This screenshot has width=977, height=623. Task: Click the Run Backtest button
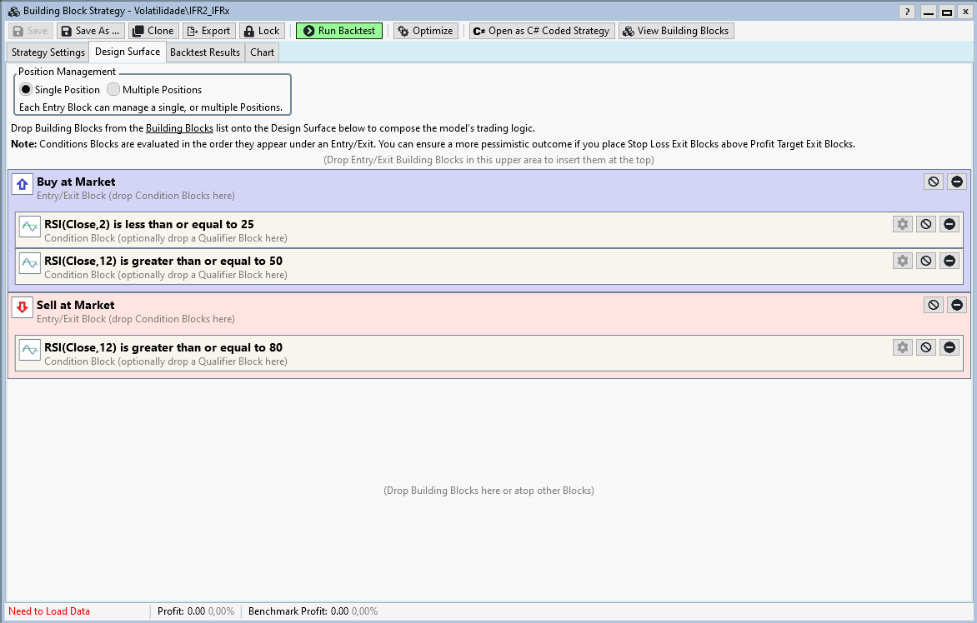point(339,31)
